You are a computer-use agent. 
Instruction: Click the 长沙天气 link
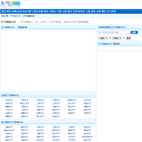[56, 140]
